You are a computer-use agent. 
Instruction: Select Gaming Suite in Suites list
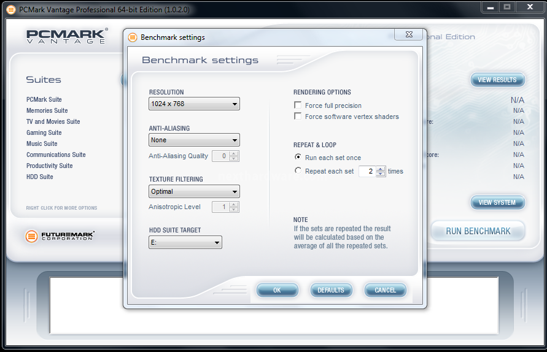pos(44,133)
